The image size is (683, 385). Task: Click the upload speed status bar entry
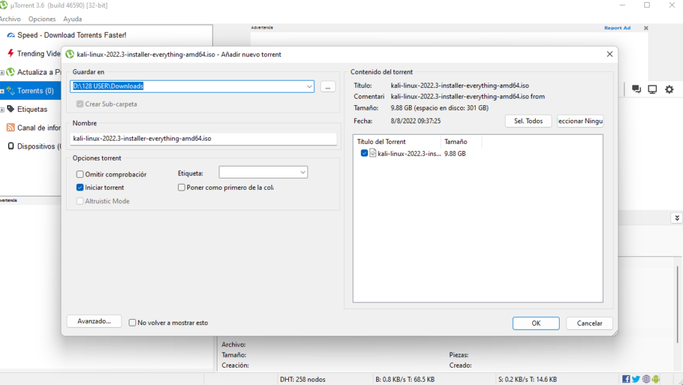(x=528, y=380)
